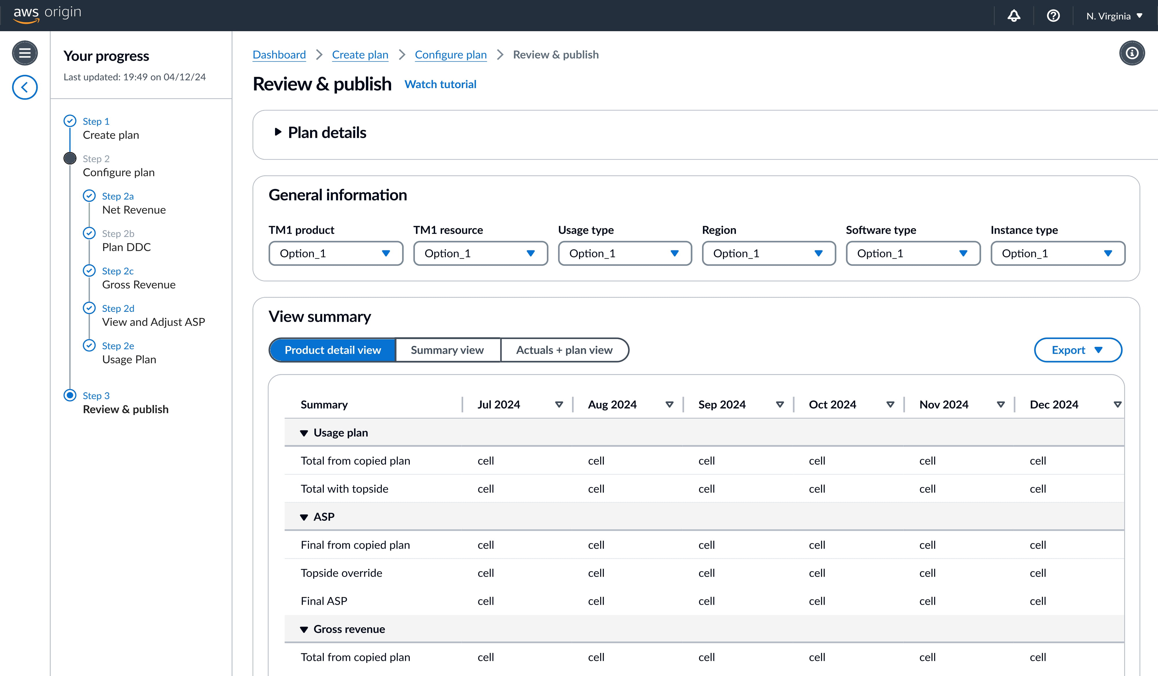Switch to the Summary view segment
The height and width of the screenshot is (676, 1158).
pyautogui.click(x=447, y=350)
